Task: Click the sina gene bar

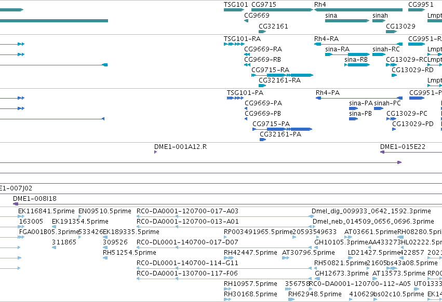Action: click(347, 21)
